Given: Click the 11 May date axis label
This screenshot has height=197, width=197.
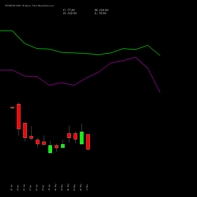Looking at the screenshot, I should pyautogui.click(x=87, y=188).
